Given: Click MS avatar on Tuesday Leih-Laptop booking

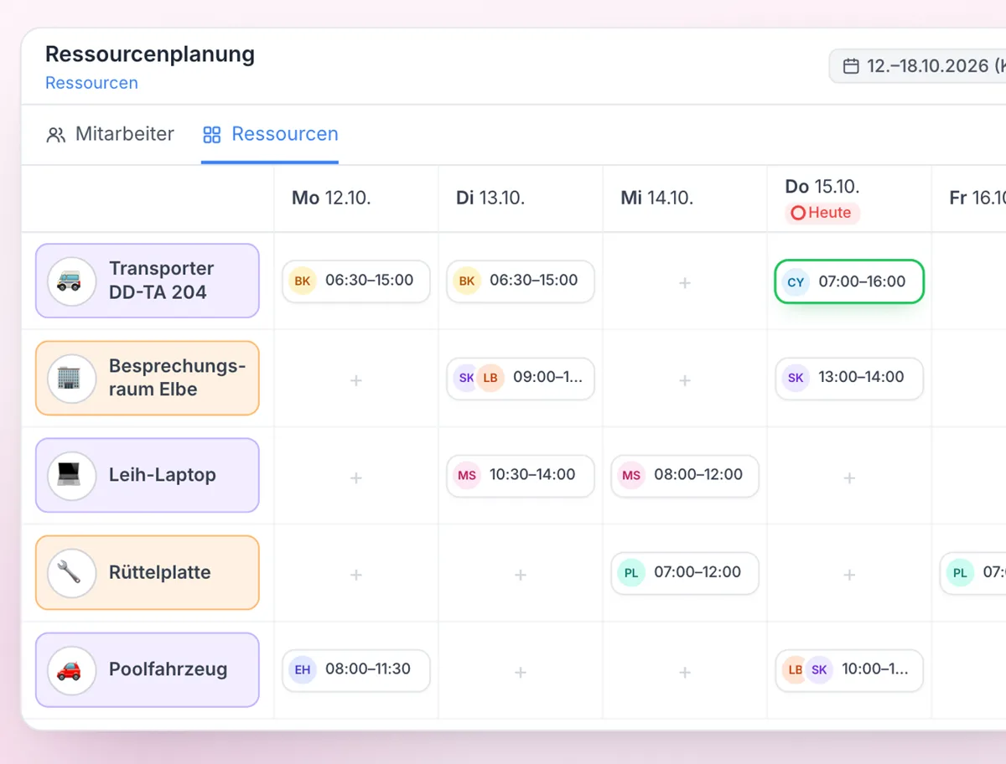Looking at the screenshot, I should point(467,475).
